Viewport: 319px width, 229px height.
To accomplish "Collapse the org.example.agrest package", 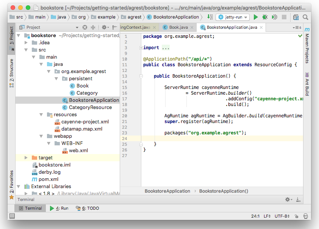I will coord(49,72).
